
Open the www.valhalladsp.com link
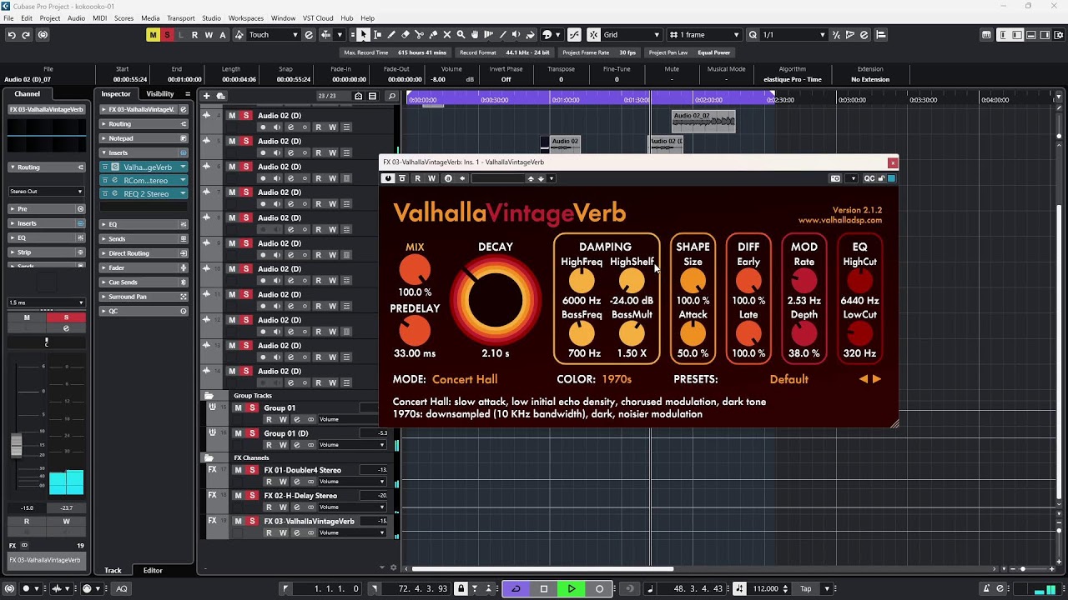click(840, 221)
